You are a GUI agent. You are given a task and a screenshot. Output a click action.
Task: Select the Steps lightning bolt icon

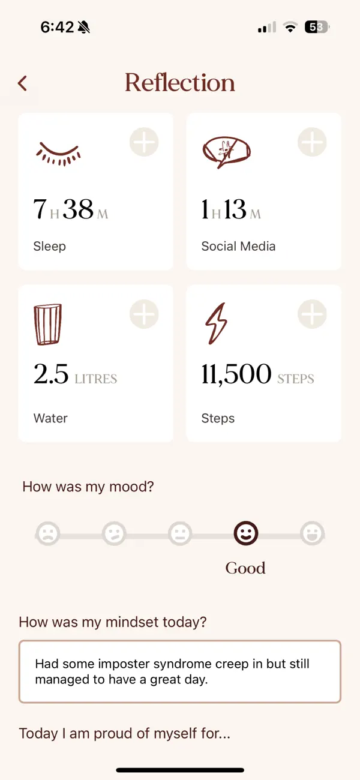click(x=215, y=324)
